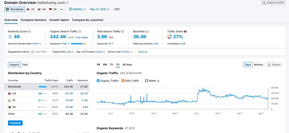The image size is (289, 133).
Task: Click Show all engagement metrics
Action: pos(143,52)
